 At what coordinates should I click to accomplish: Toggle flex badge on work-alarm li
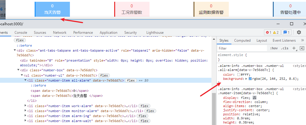click(x=144, y=106)
